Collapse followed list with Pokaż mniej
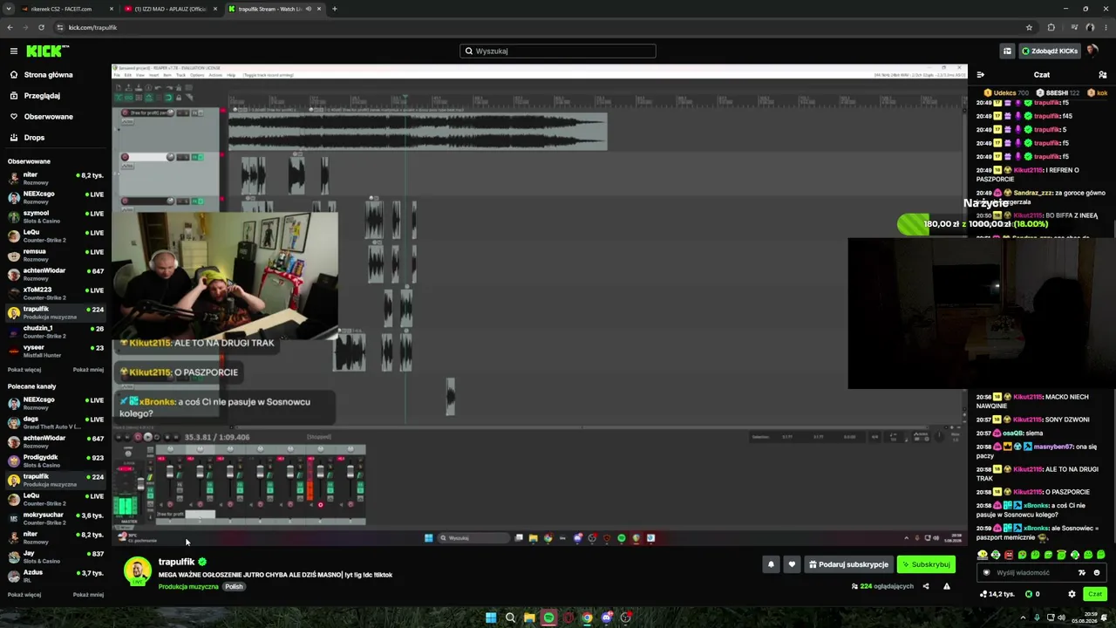The width and height of the screenshot is (1116, 628). (x=88, y=370)
